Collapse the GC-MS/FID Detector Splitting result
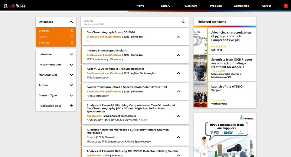This screenshot has height=157, width=291. tap(178, 155)
